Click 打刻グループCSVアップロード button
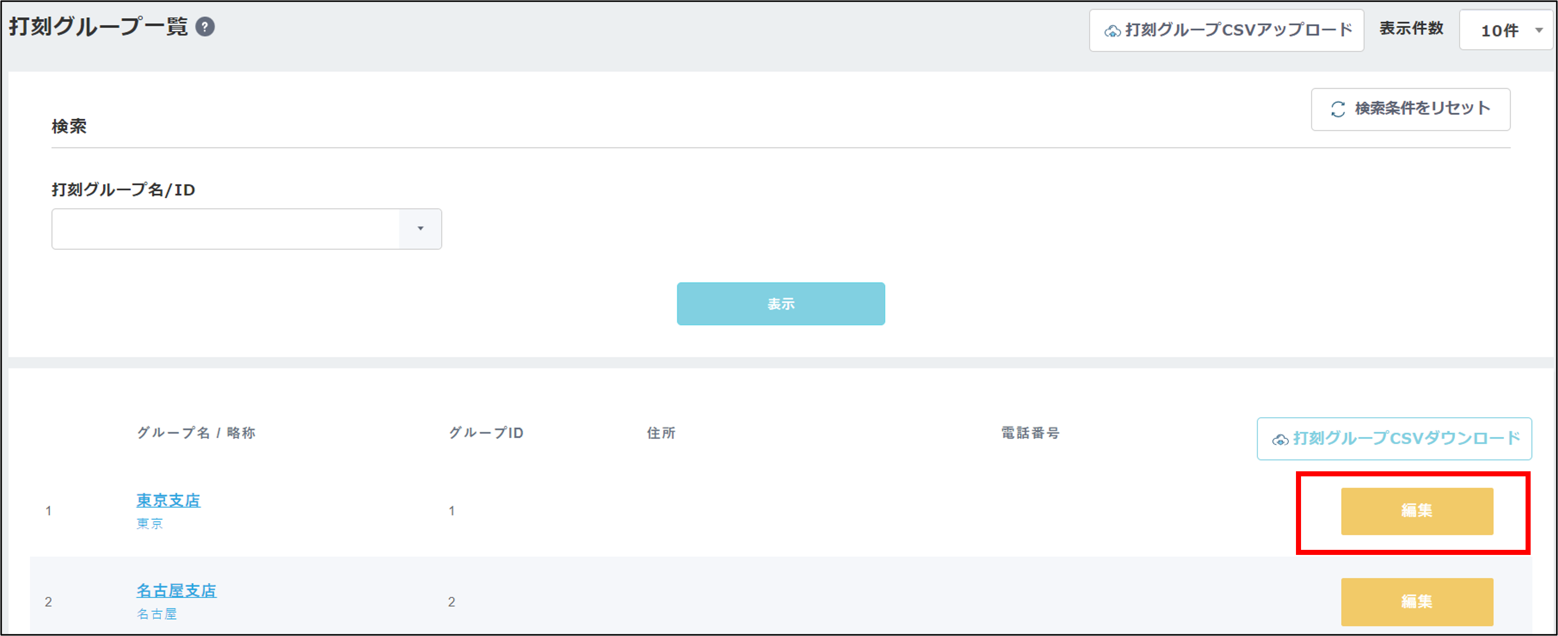 [x=1227, y=30]
